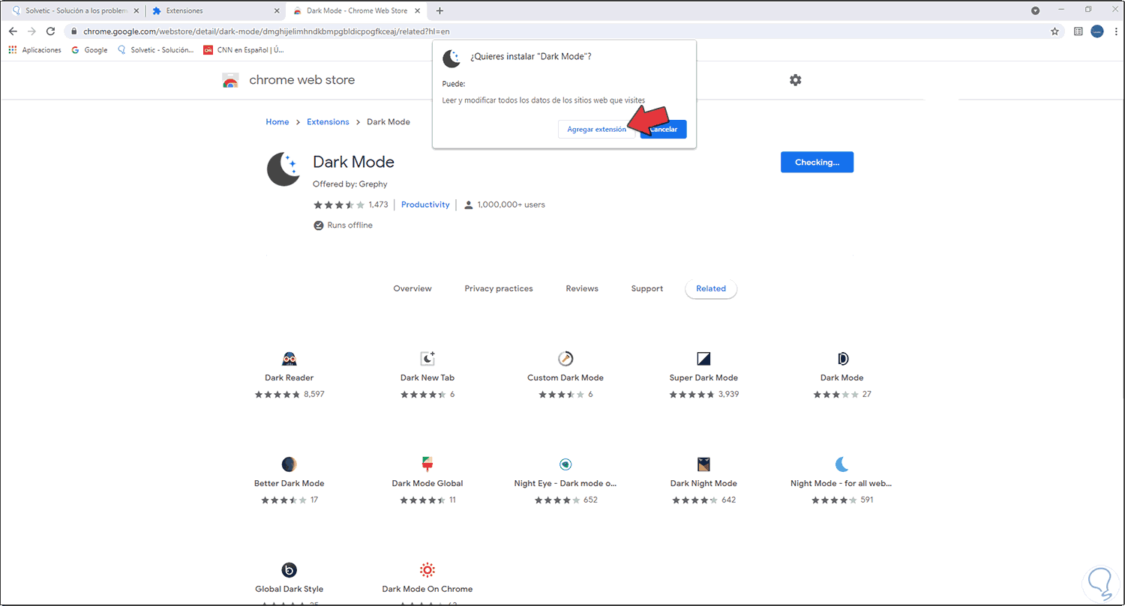Screen dimensions: 1125x606
Task: Open the Overview tab
Action: coord(412,288)
